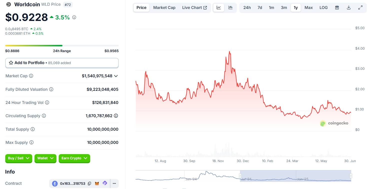Open the more contract options ellipsis
The height and width of the screenshot is (189, 370).
click(x=114, y=184)
